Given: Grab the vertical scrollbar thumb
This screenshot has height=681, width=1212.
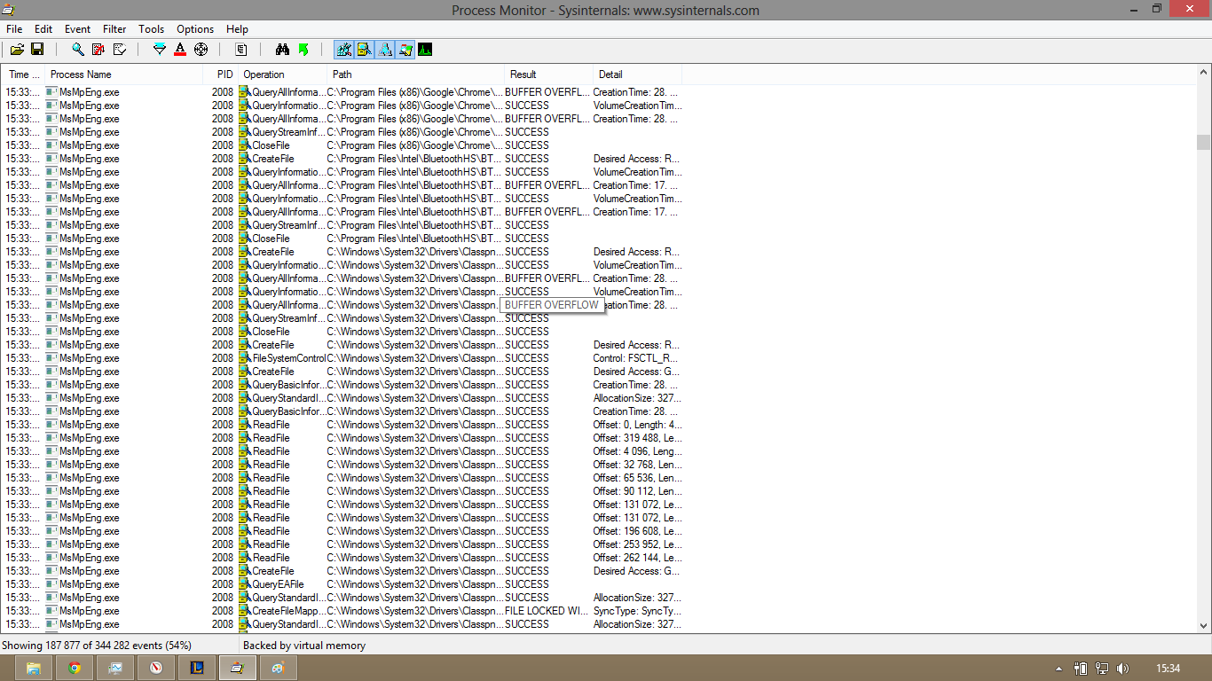Looking at the screenshot, I should click(x=1203, y=143).
